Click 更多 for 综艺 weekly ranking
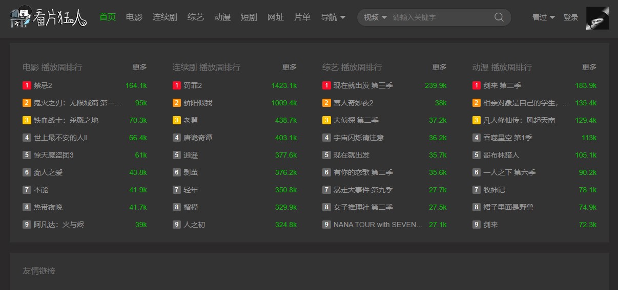This screenshot has height=290, width=618. click(x=440, y=67)
